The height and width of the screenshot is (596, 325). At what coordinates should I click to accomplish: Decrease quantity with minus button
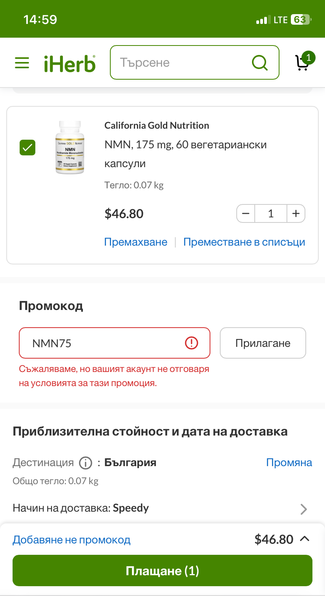coord(246,214)
